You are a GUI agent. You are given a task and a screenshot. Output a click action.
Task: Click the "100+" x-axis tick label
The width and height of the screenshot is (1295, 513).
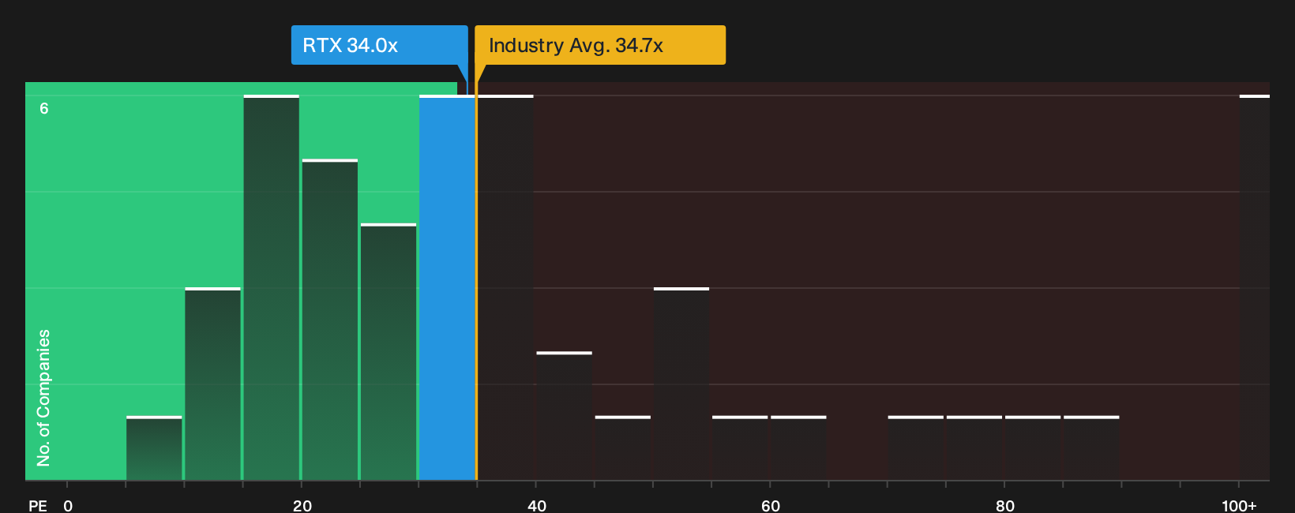(1239, 506)
